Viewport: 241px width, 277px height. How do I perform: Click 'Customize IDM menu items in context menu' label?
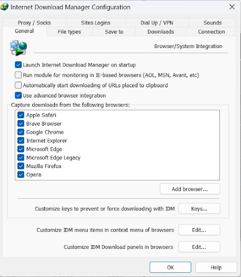(105, 230)
